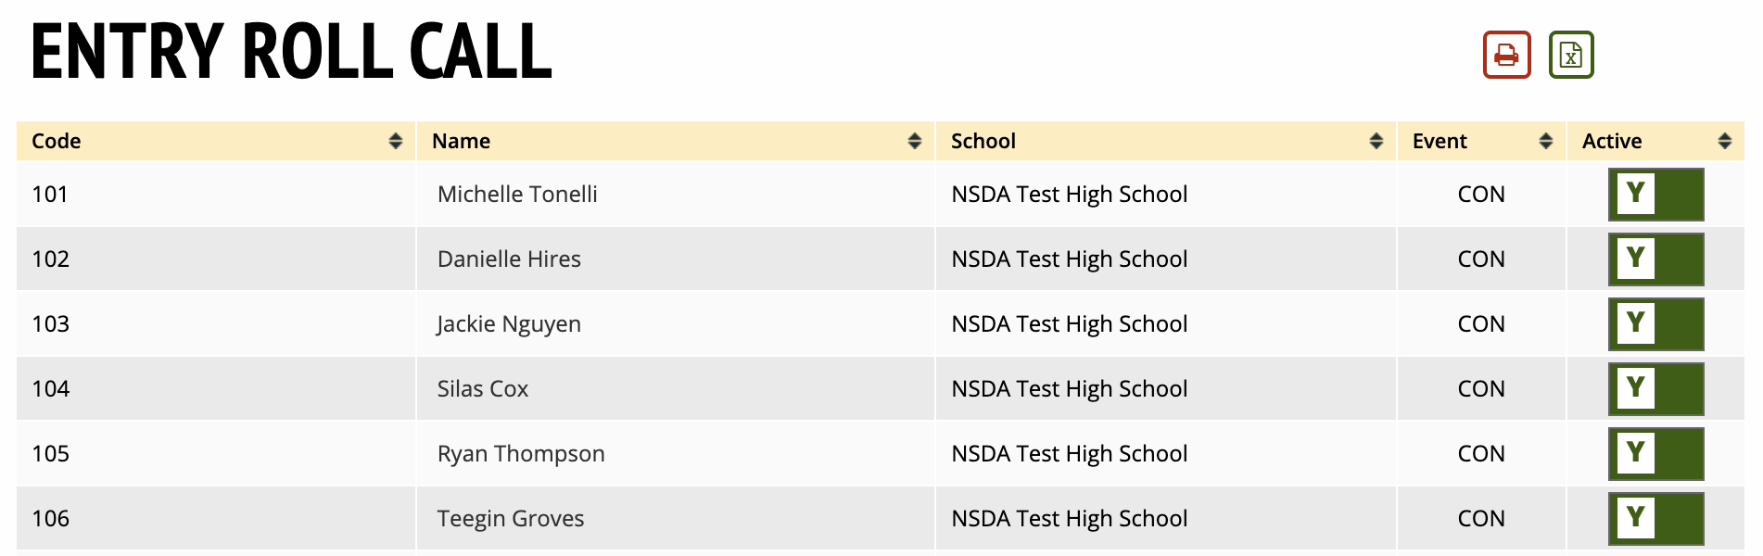Switch off Ryan Thompson's active toggle
This screenshot has height=556, width=1763.
coord(1655,454)
